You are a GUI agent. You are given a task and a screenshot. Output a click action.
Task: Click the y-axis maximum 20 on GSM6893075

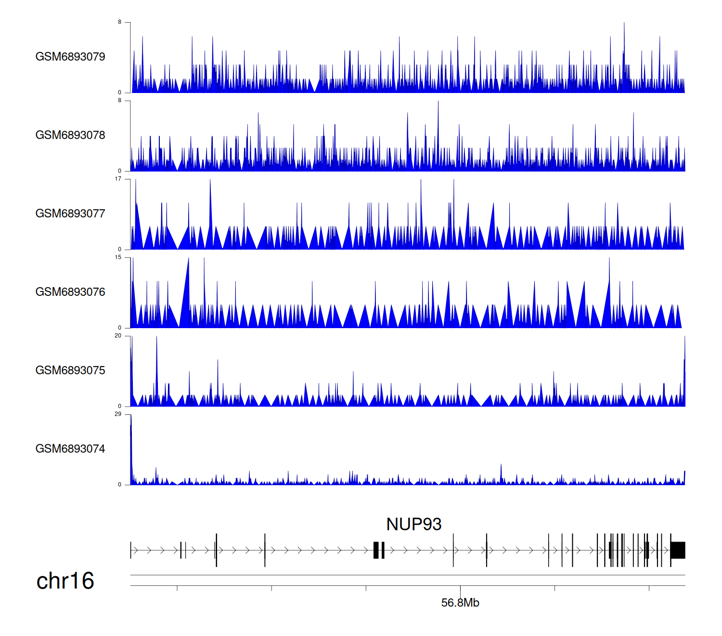click(x=118, y=336)
